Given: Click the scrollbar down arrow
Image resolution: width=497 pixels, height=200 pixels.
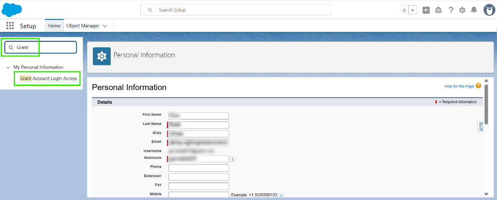Looking at the screenshot, I should (486, 194).
